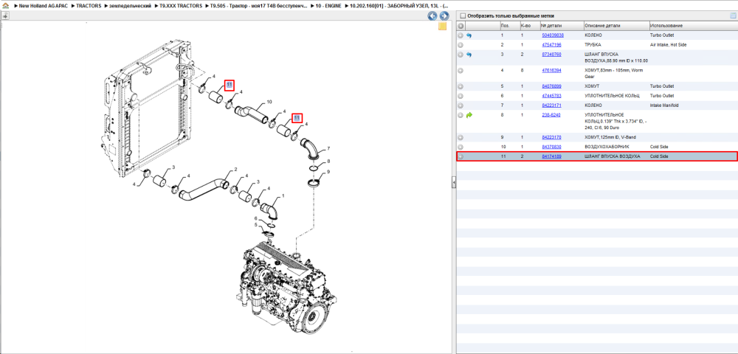Screen dimensions: 738x354
Task: Open '10.202.160[01] - ЗАБОРНЫЙ УЗЕЛ' breadcrumb
Action: pos(399,6)
